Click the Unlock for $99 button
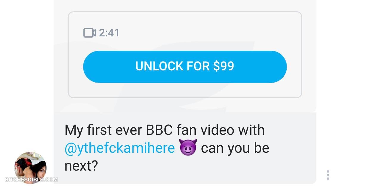Screen dimensions: 370x187 (185, 67)
